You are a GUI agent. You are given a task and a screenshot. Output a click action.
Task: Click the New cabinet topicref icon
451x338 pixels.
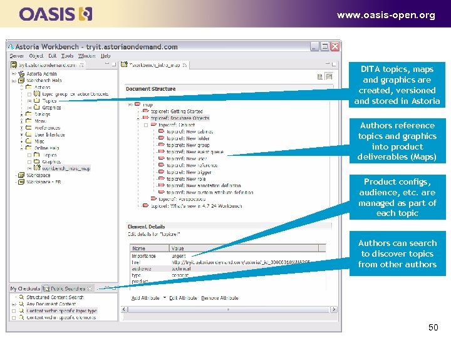tap(162, 131)
